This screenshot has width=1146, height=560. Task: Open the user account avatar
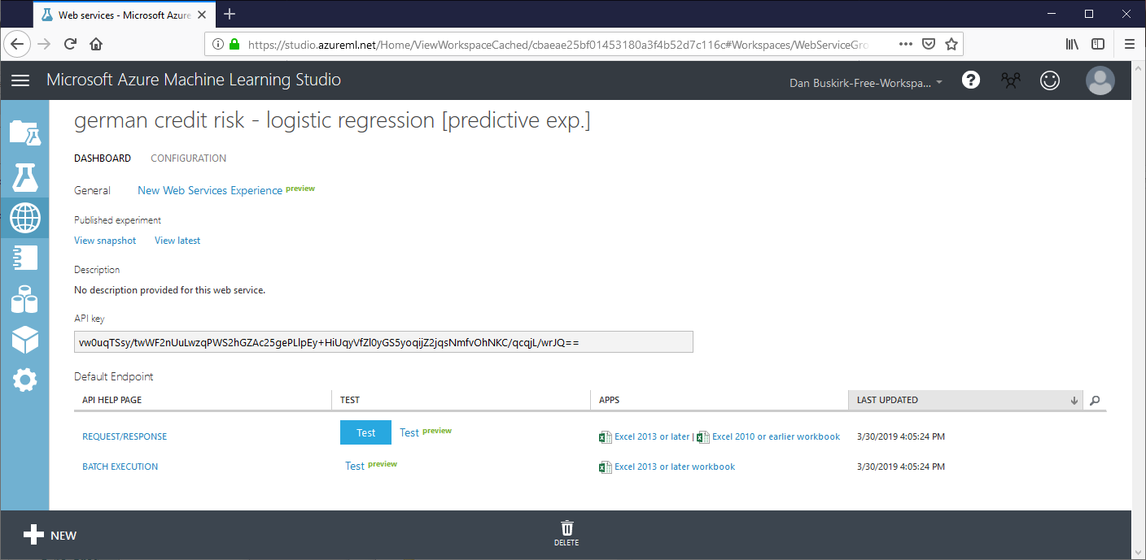pyautogui.click(x=1100, y=80)
